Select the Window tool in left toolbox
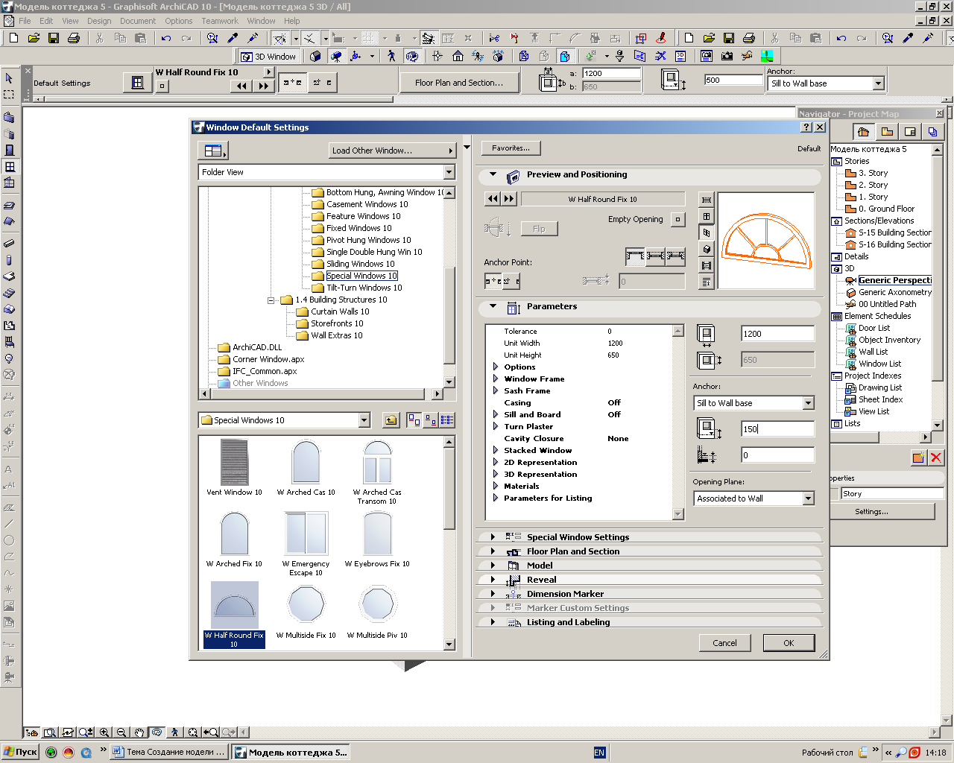This screenshot has height=763, width=954. [x=9, y=166]
